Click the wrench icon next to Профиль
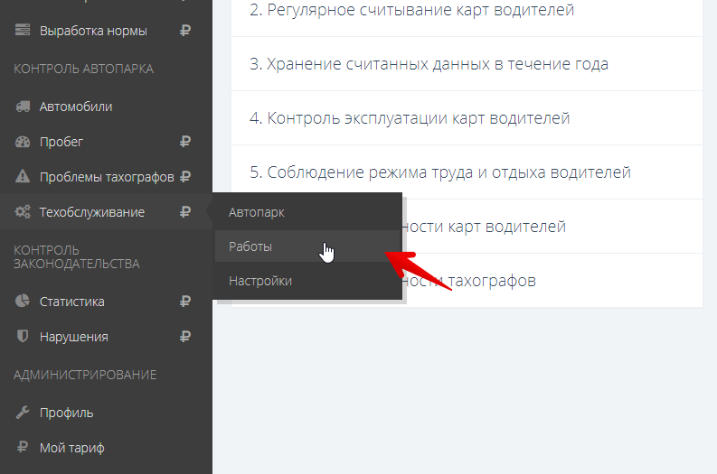The image size is (717, 474). [23, 413]
